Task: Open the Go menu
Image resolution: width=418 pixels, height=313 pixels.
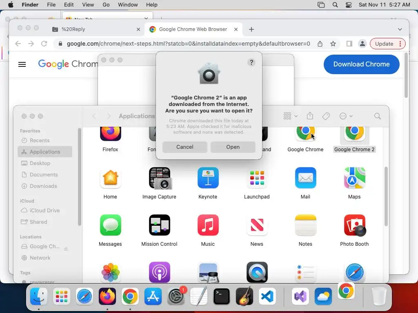Action: click(106, 5)
